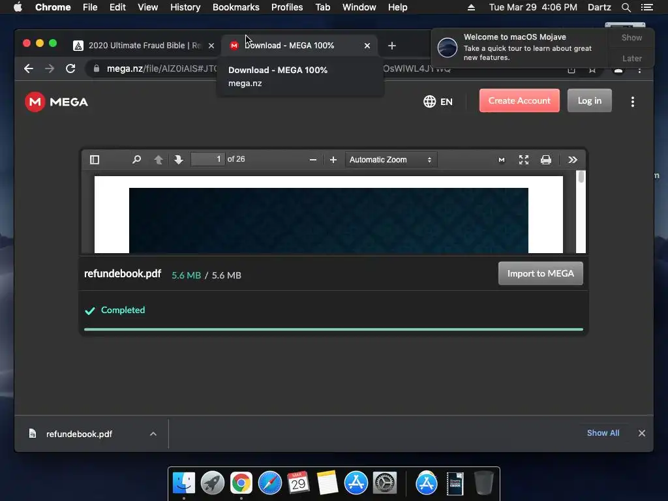Toggle the PDF viewer sidebar

[x=95, y=160]
